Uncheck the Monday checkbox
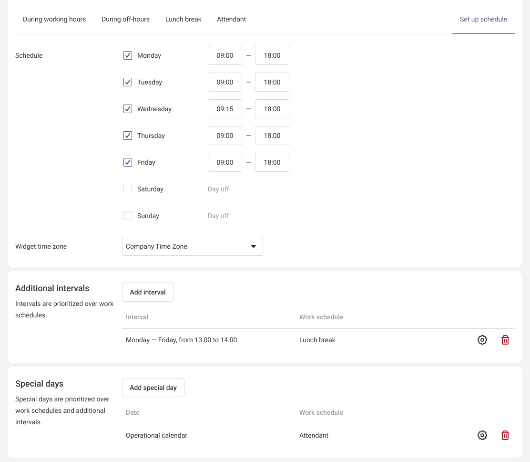This screenshot has width=530, height=462. 128,55
